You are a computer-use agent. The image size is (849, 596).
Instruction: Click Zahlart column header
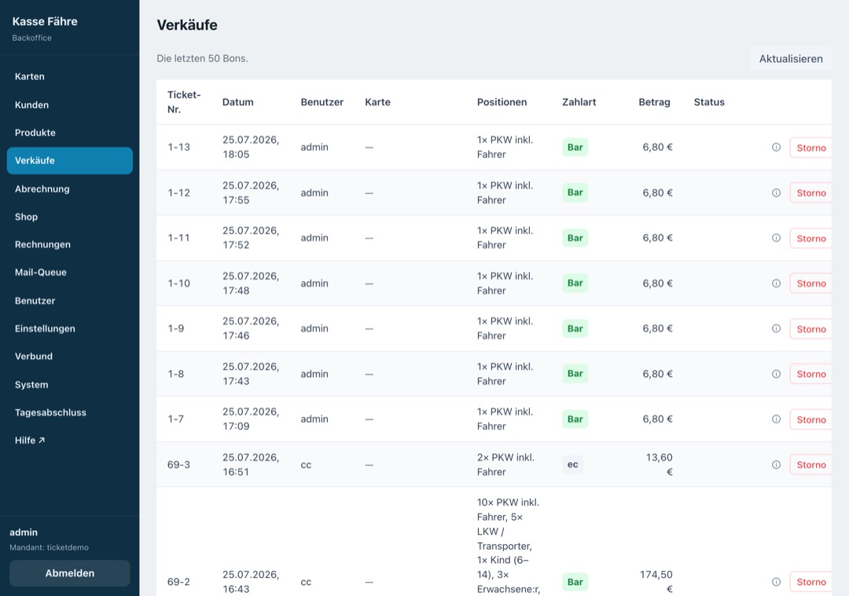point(579,102)
